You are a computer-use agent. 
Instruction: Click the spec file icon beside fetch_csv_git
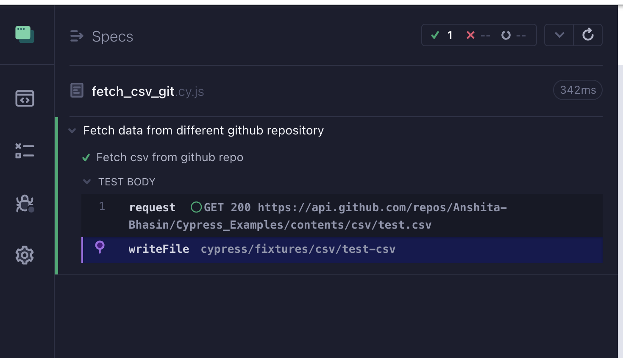(77, 90)
